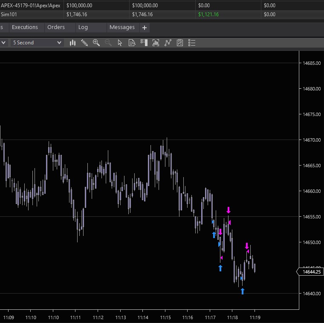Open the bar type candlestick icon
The height and width of the screenshot is (323, 324).
(x=72, y=43)
